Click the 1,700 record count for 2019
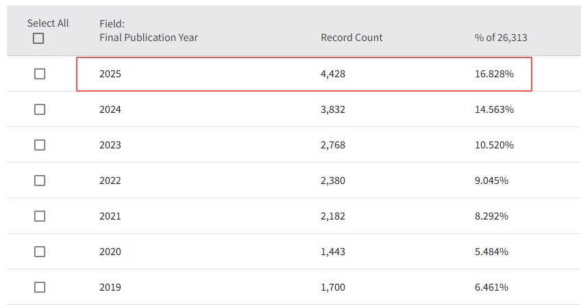 point(333,287)
